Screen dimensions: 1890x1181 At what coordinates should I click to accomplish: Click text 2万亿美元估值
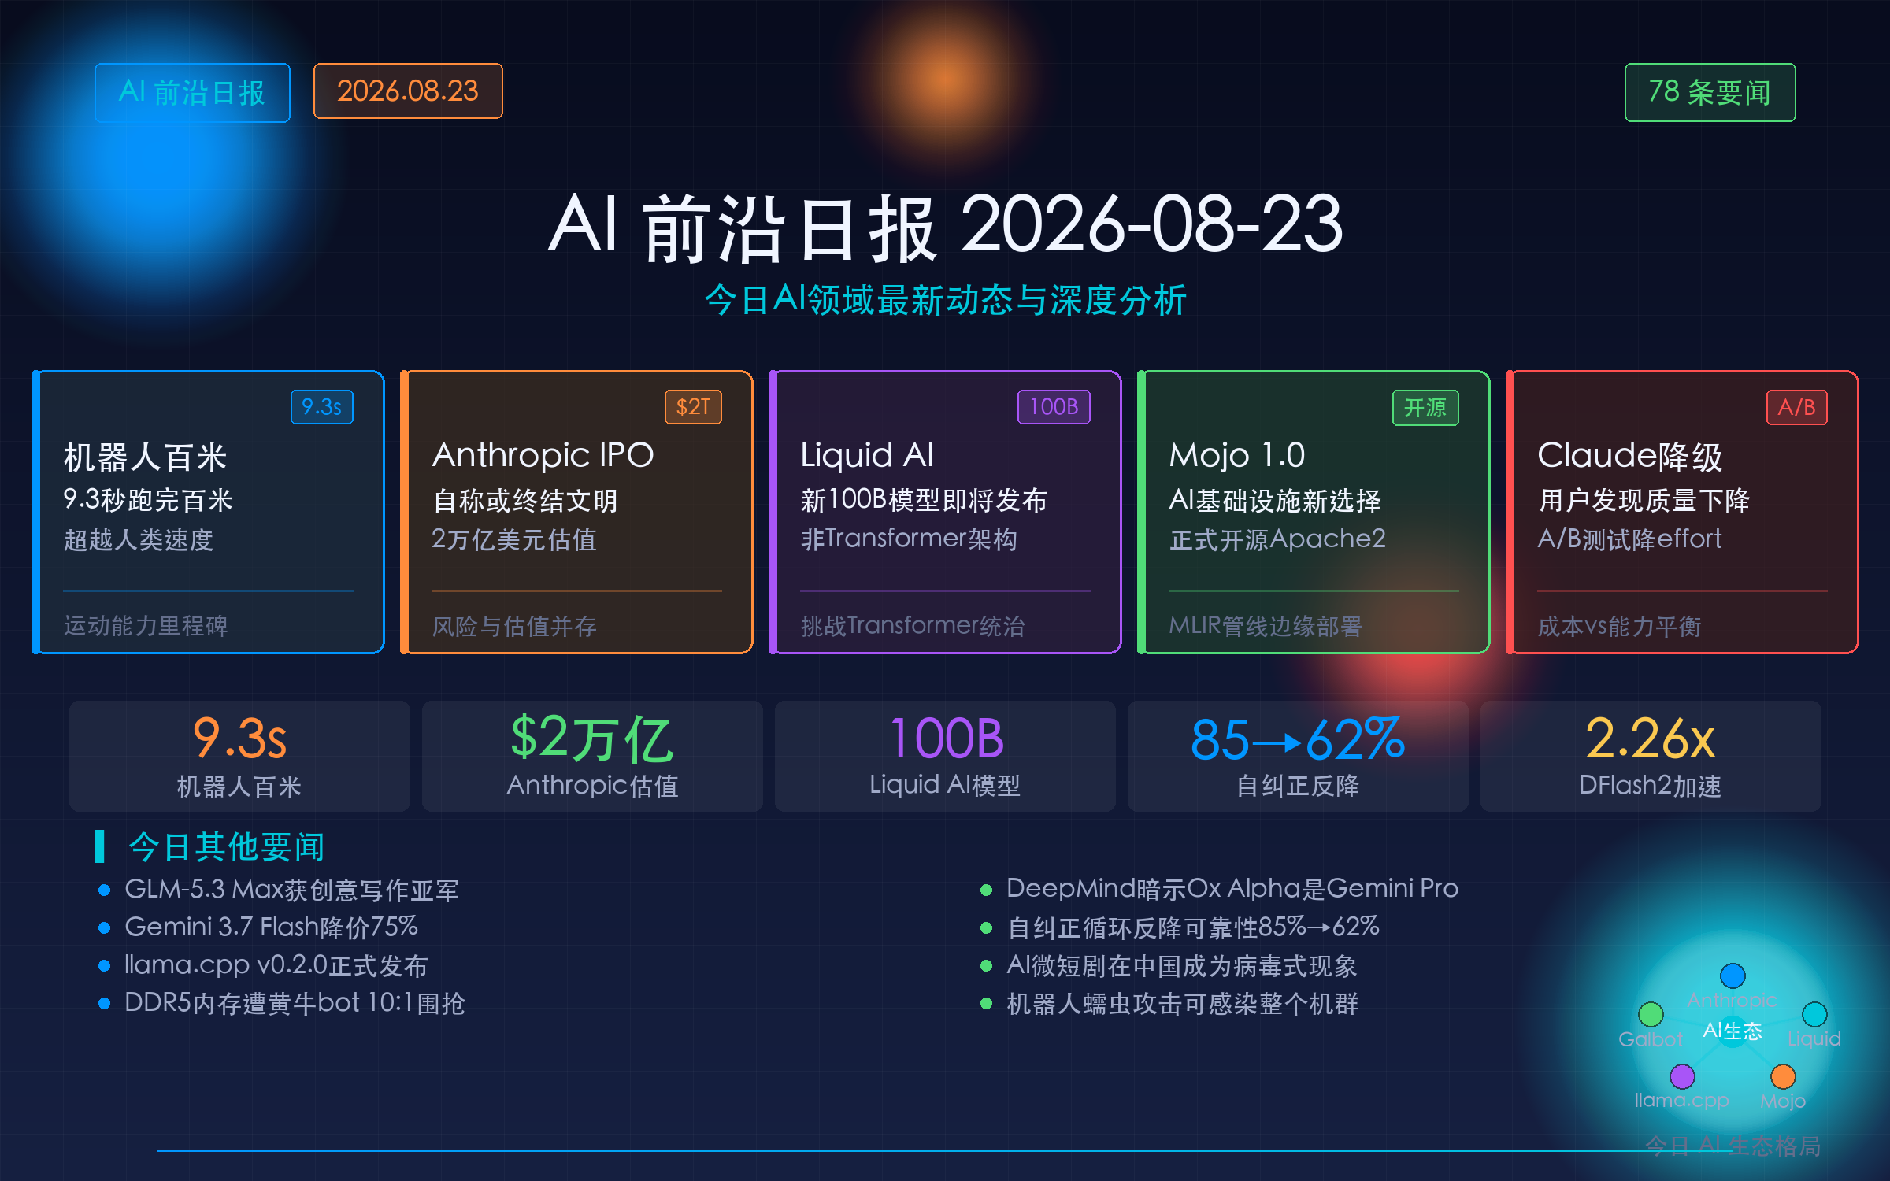(x=514, y=540)
